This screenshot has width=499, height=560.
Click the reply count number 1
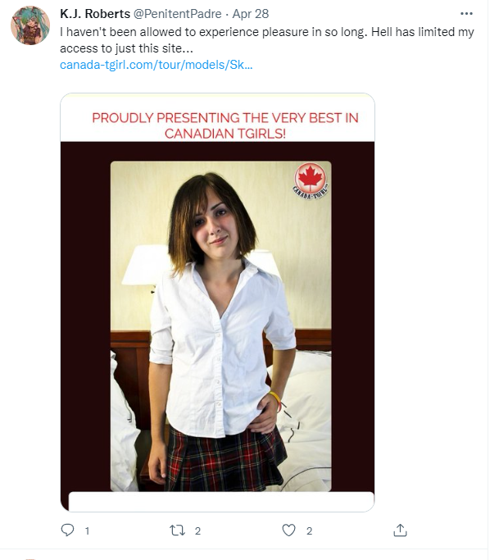point(87,531)
